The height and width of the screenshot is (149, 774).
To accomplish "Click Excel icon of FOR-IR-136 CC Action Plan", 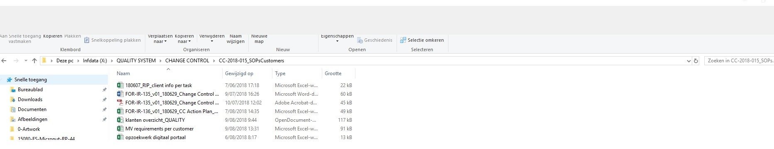I will [x=120, y=111].
